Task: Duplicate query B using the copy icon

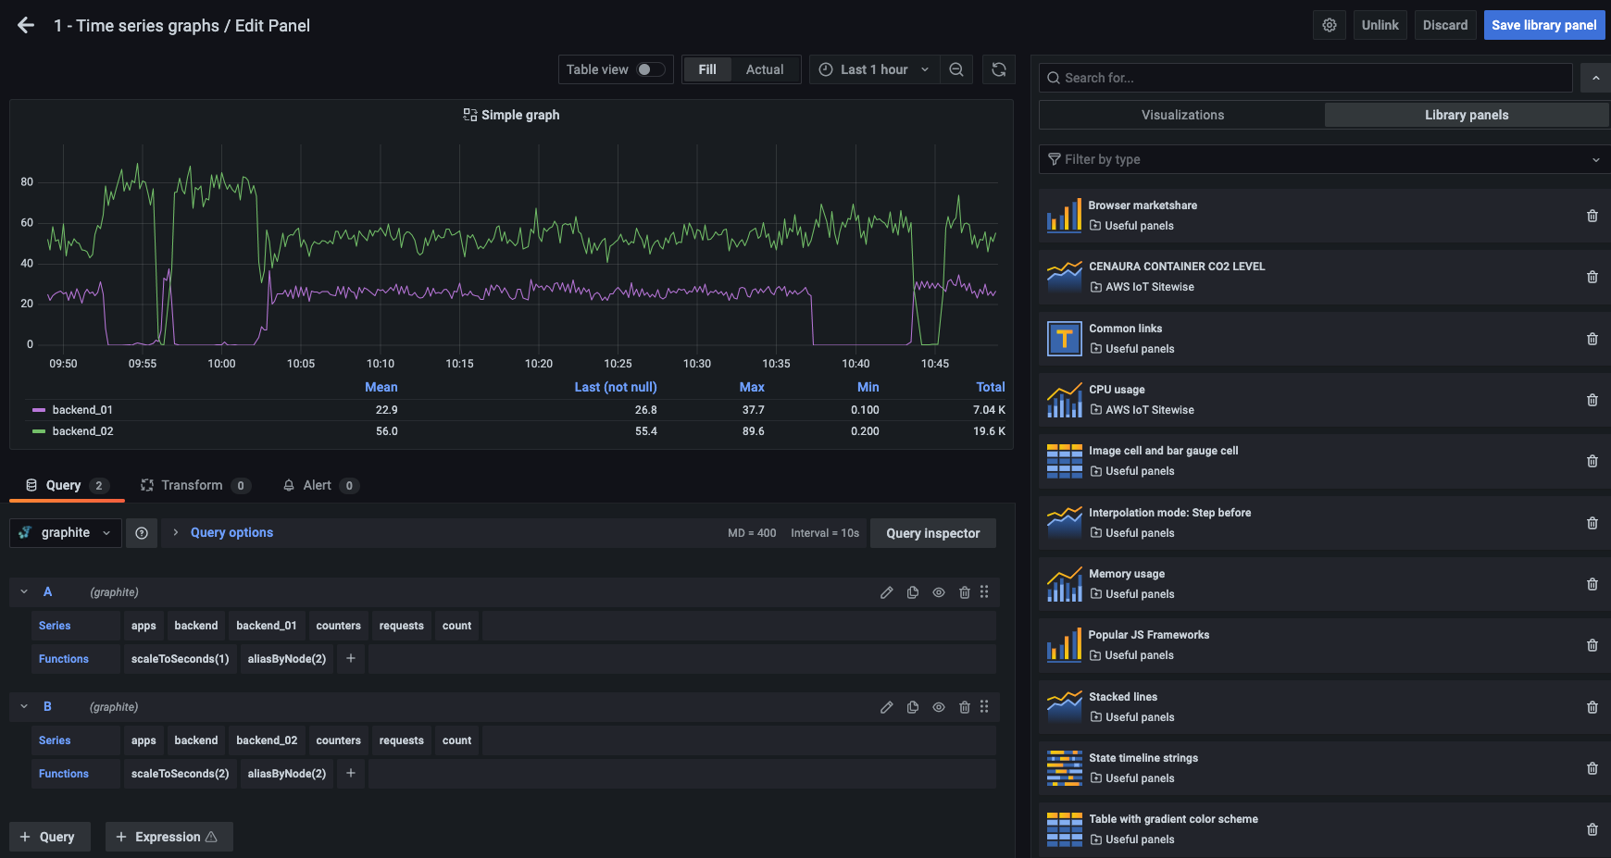Action: (913, 707)
